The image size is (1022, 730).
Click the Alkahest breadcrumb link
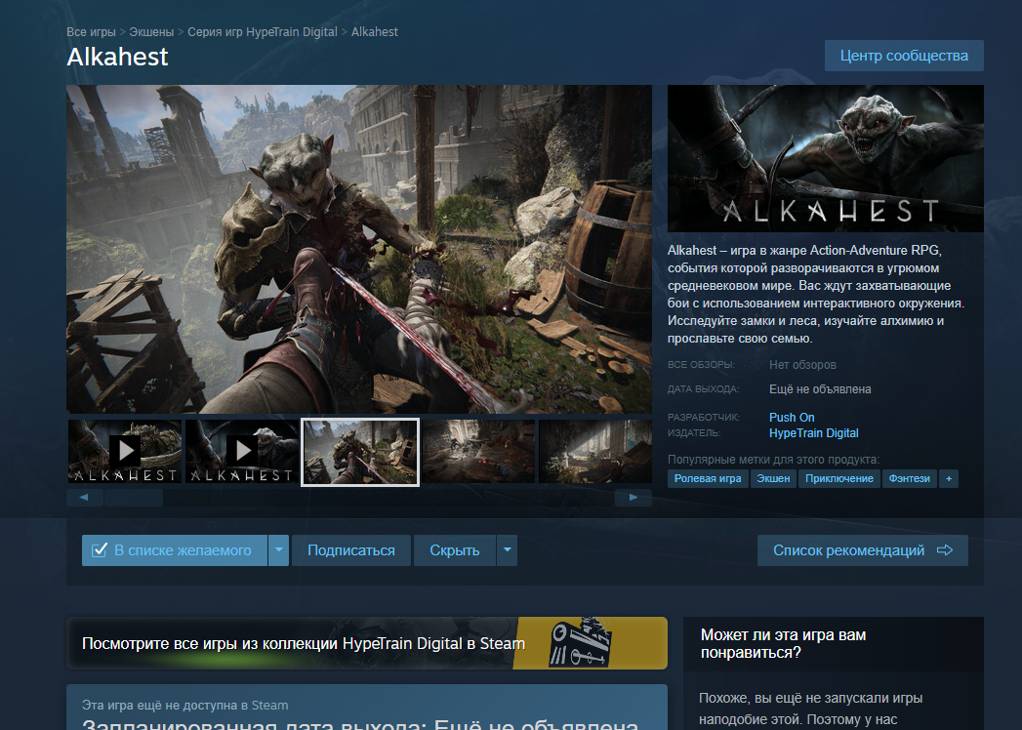375,32
